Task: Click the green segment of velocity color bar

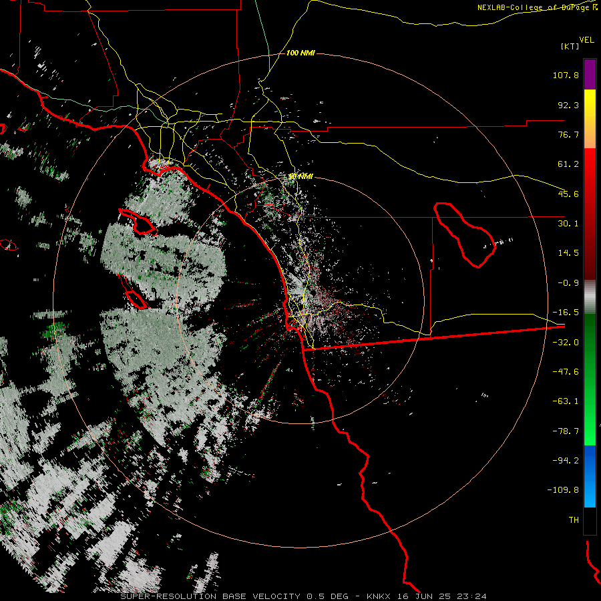Action: coord(590,379)
